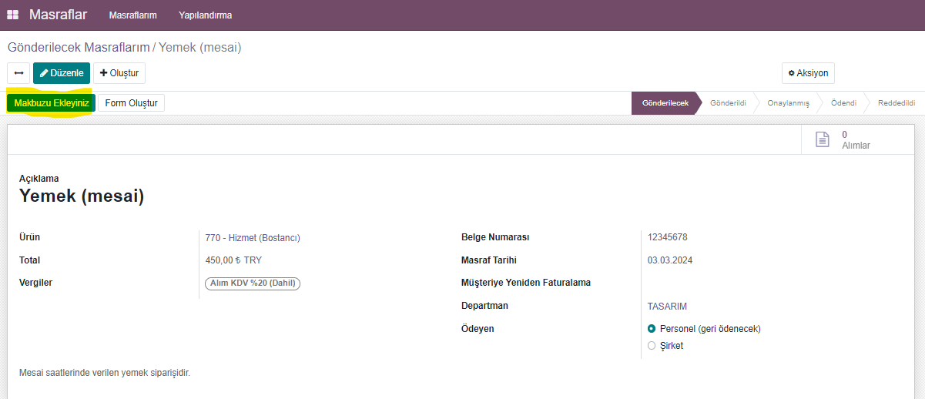Click the Gönderildi status stage

click(x=728, y=103)
